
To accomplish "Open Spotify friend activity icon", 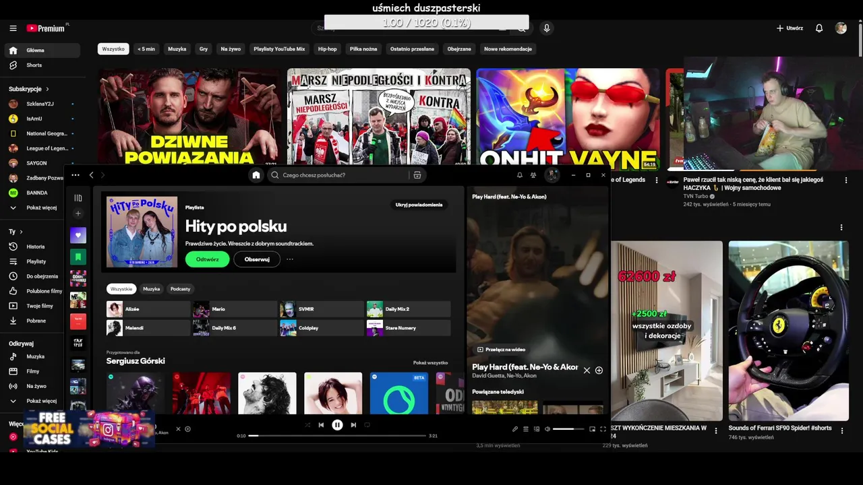I will click(x=533, y=175).
